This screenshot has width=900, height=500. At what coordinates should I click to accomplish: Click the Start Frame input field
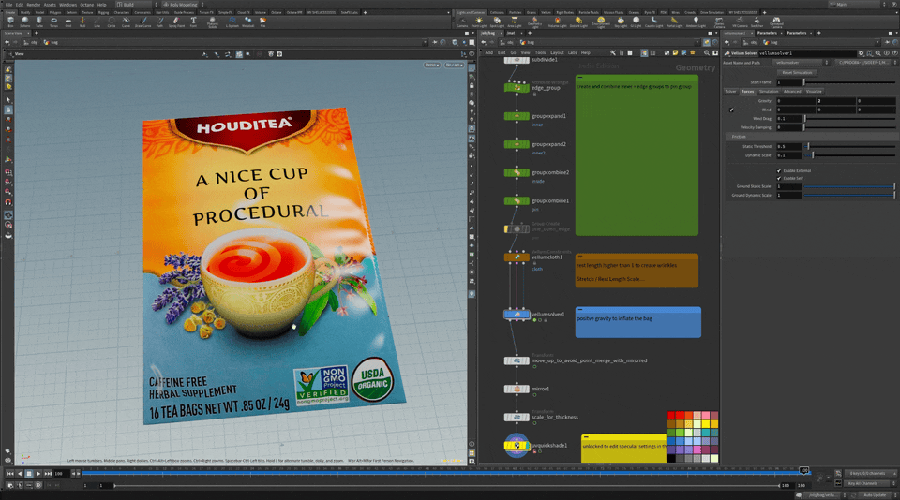point(789,82)
